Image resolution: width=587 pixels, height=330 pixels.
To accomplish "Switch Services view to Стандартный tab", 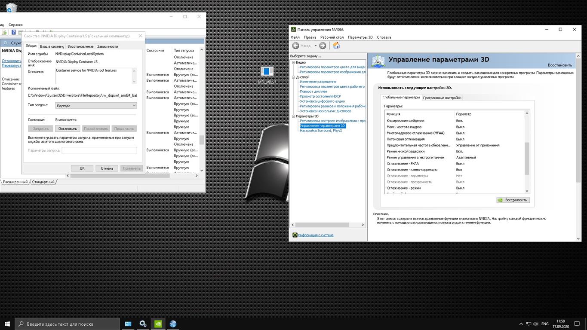I will 43,182.
